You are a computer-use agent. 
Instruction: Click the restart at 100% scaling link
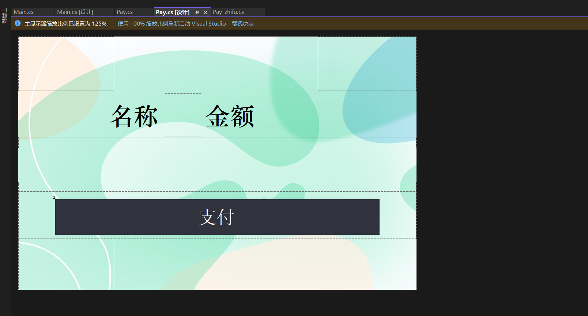(x=171, y=23)
